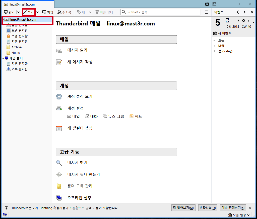
Task: Open the hamburger application menu
Action: click(206, 12)
